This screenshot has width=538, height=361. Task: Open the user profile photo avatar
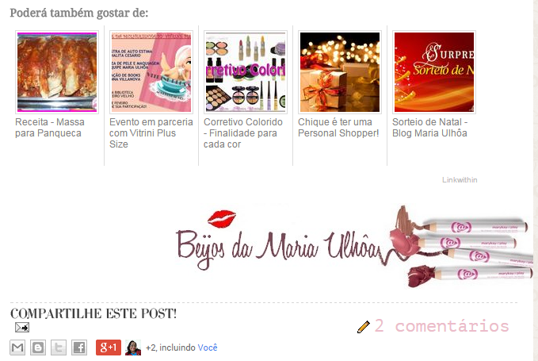click(133, 348)
